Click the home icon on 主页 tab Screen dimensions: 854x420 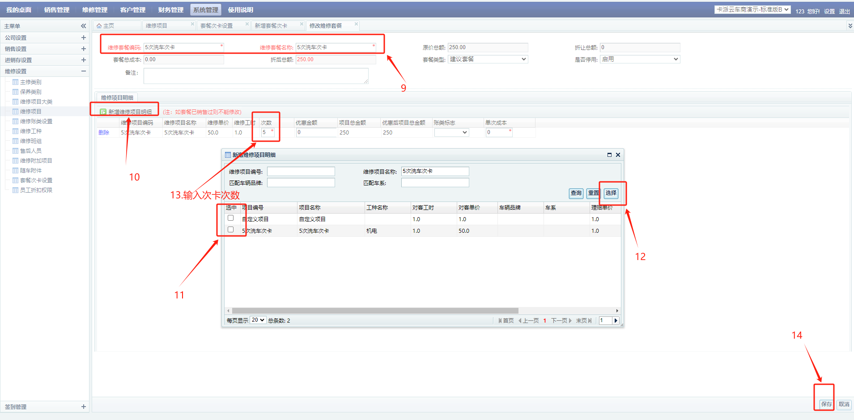click(x=99, y=26)
